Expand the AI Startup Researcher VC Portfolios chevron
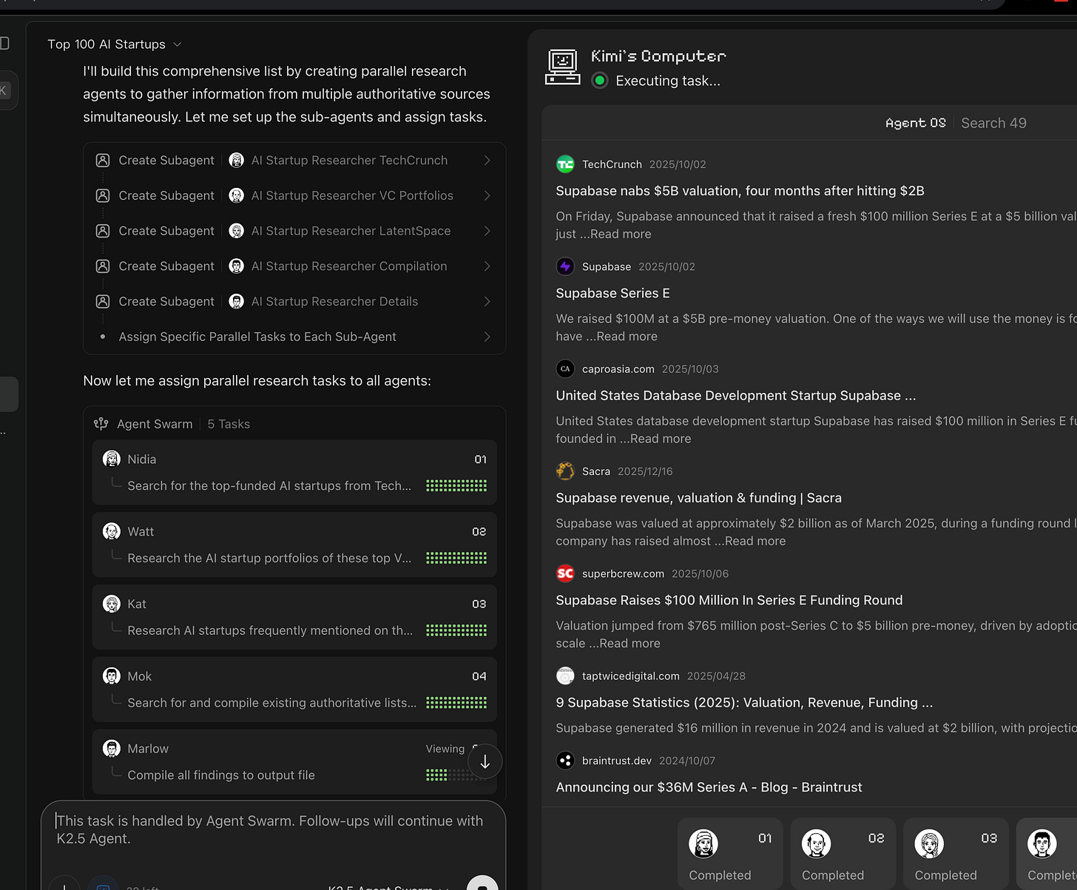This screenshot has height=890, width=1077. [487, 195]
